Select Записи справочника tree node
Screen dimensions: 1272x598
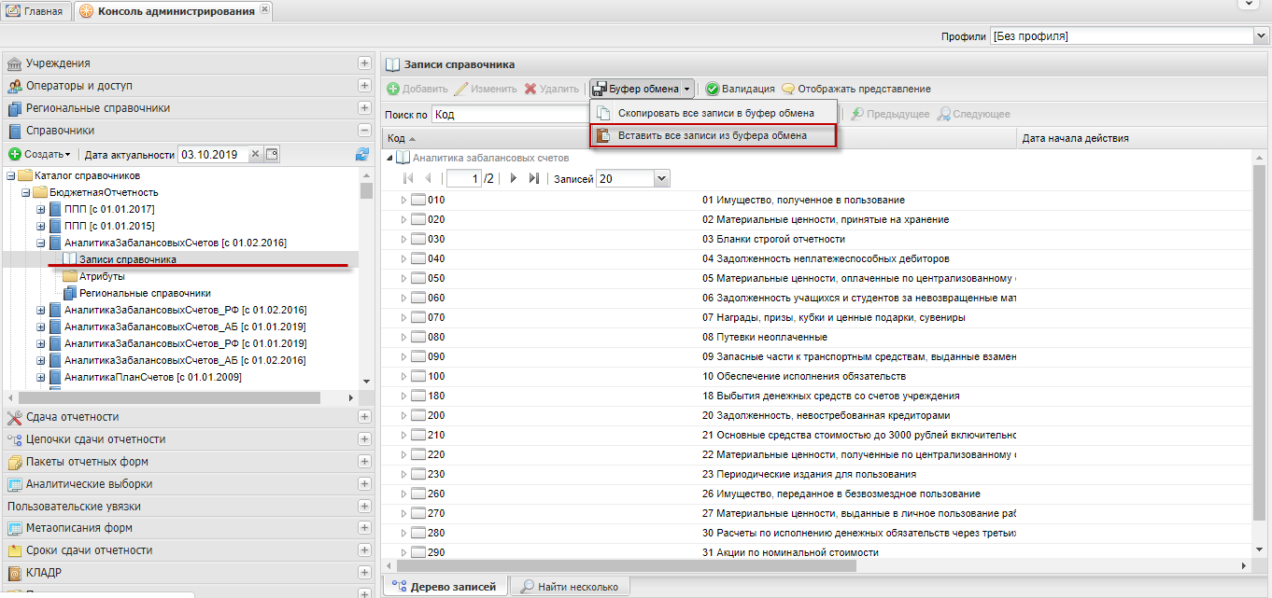(x=127, y=259)
